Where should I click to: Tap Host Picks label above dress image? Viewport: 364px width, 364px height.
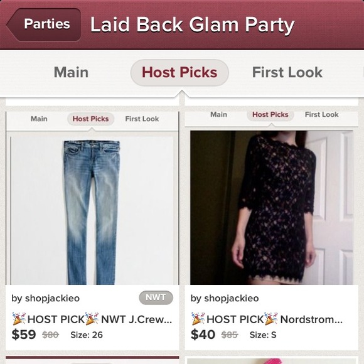tap(270, 114)
